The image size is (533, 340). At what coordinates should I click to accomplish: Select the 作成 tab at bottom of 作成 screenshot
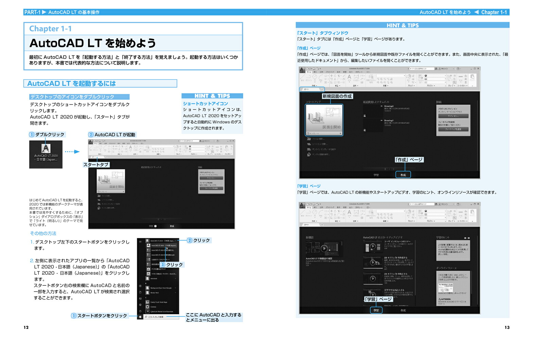tap(403, 175)
